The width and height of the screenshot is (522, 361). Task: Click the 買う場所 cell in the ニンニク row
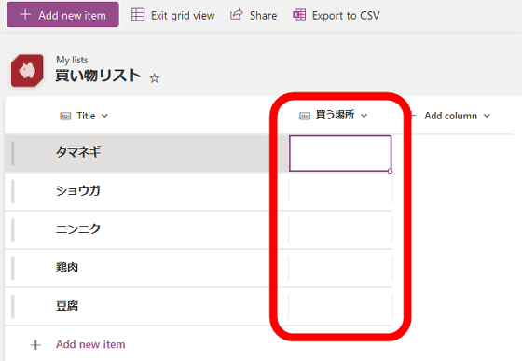(340, 229)
